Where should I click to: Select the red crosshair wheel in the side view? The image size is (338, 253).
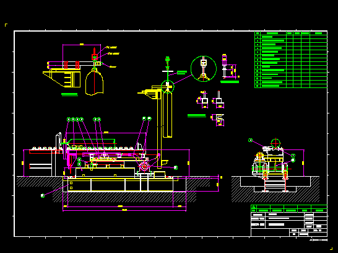click(275, 143)
